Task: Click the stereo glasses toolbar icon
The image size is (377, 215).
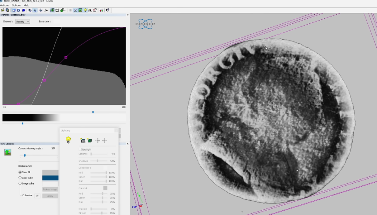Action: (101, 10)
